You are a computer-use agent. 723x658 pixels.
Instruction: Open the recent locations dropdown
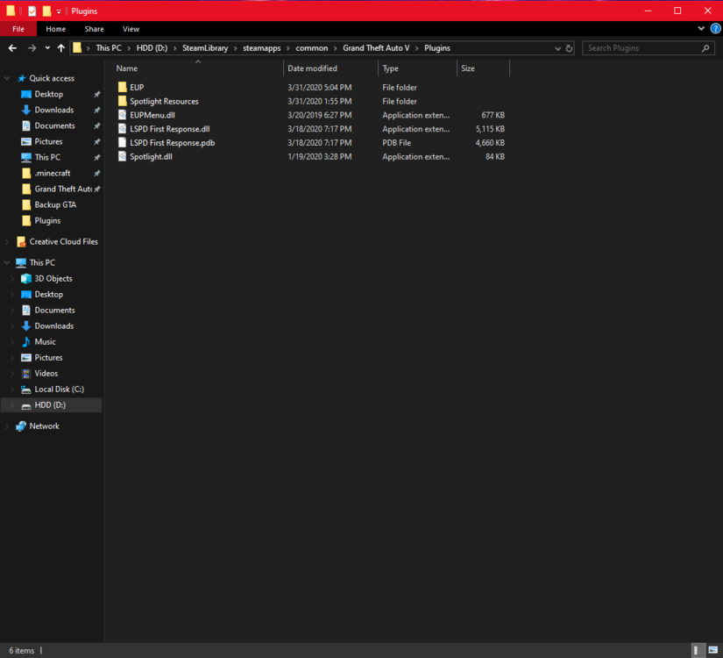47,48
